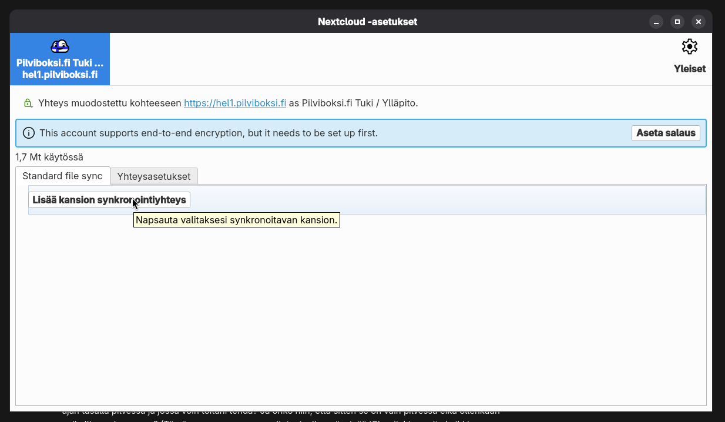Minimize the Nextcloud settings window

click(x=656, y=22)
